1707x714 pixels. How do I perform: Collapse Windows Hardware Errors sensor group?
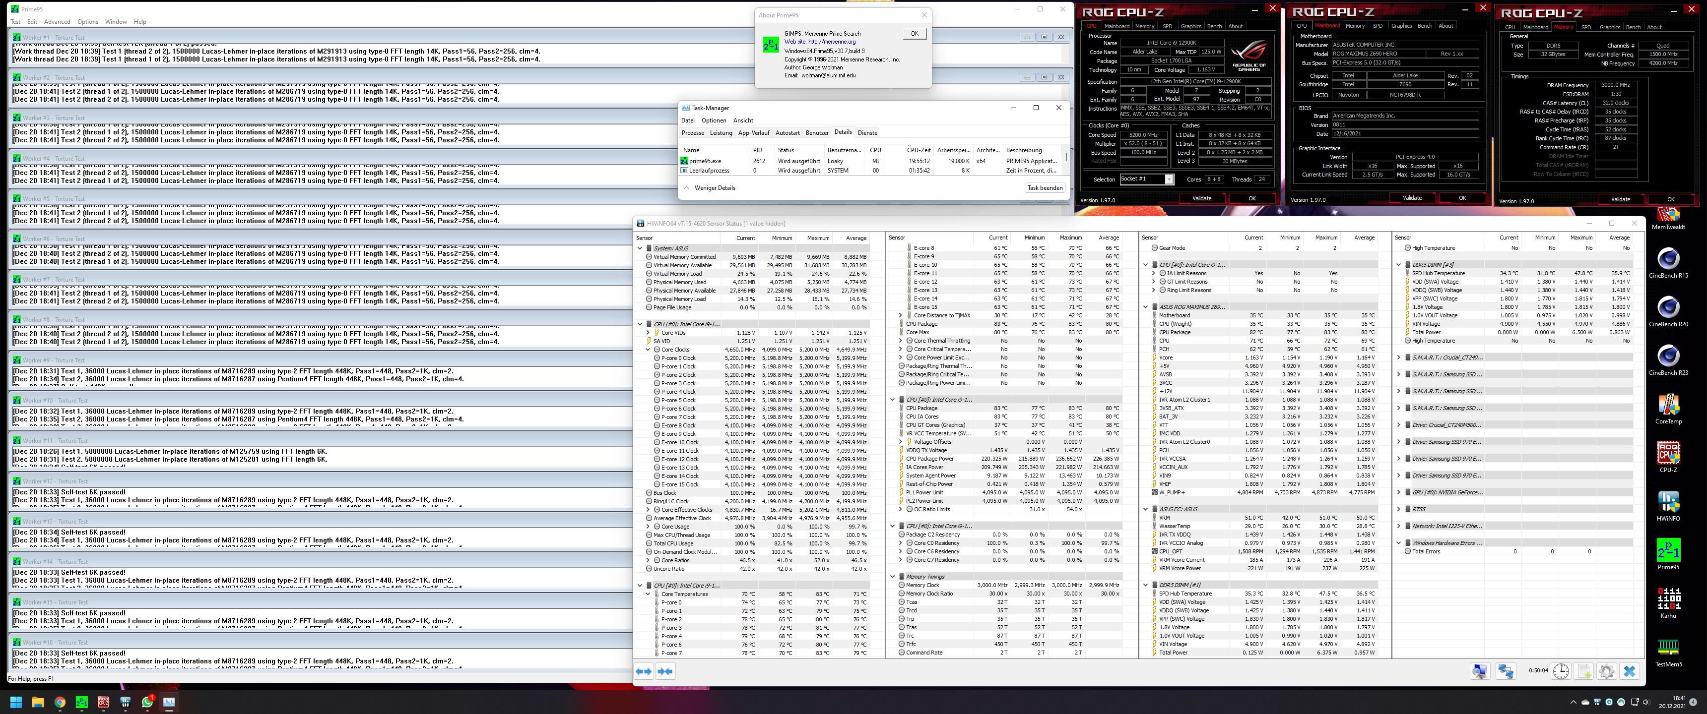(x=1399, y=543)
